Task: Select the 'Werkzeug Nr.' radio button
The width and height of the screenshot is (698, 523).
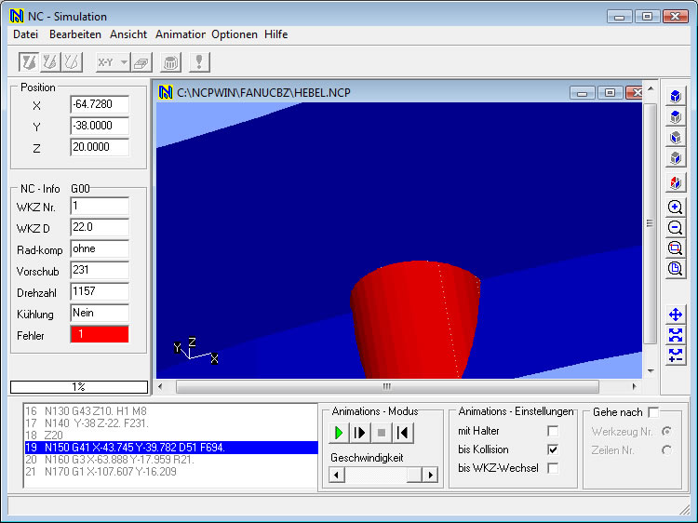Action: tap(666, 431)
